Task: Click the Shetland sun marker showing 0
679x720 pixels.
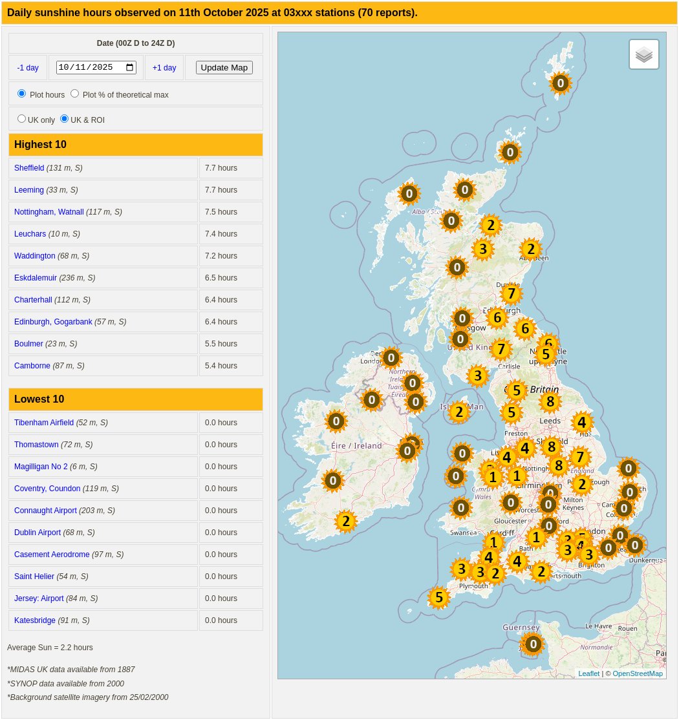Action: 560,83
